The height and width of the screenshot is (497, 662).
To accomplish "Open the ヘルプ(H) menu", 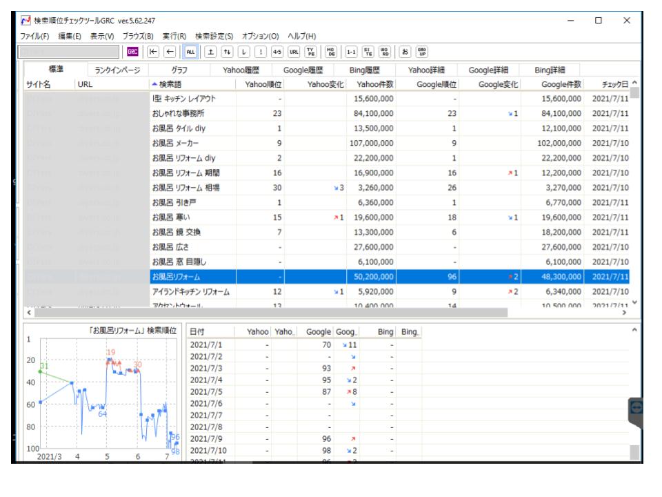I will (x=302, y=36).
